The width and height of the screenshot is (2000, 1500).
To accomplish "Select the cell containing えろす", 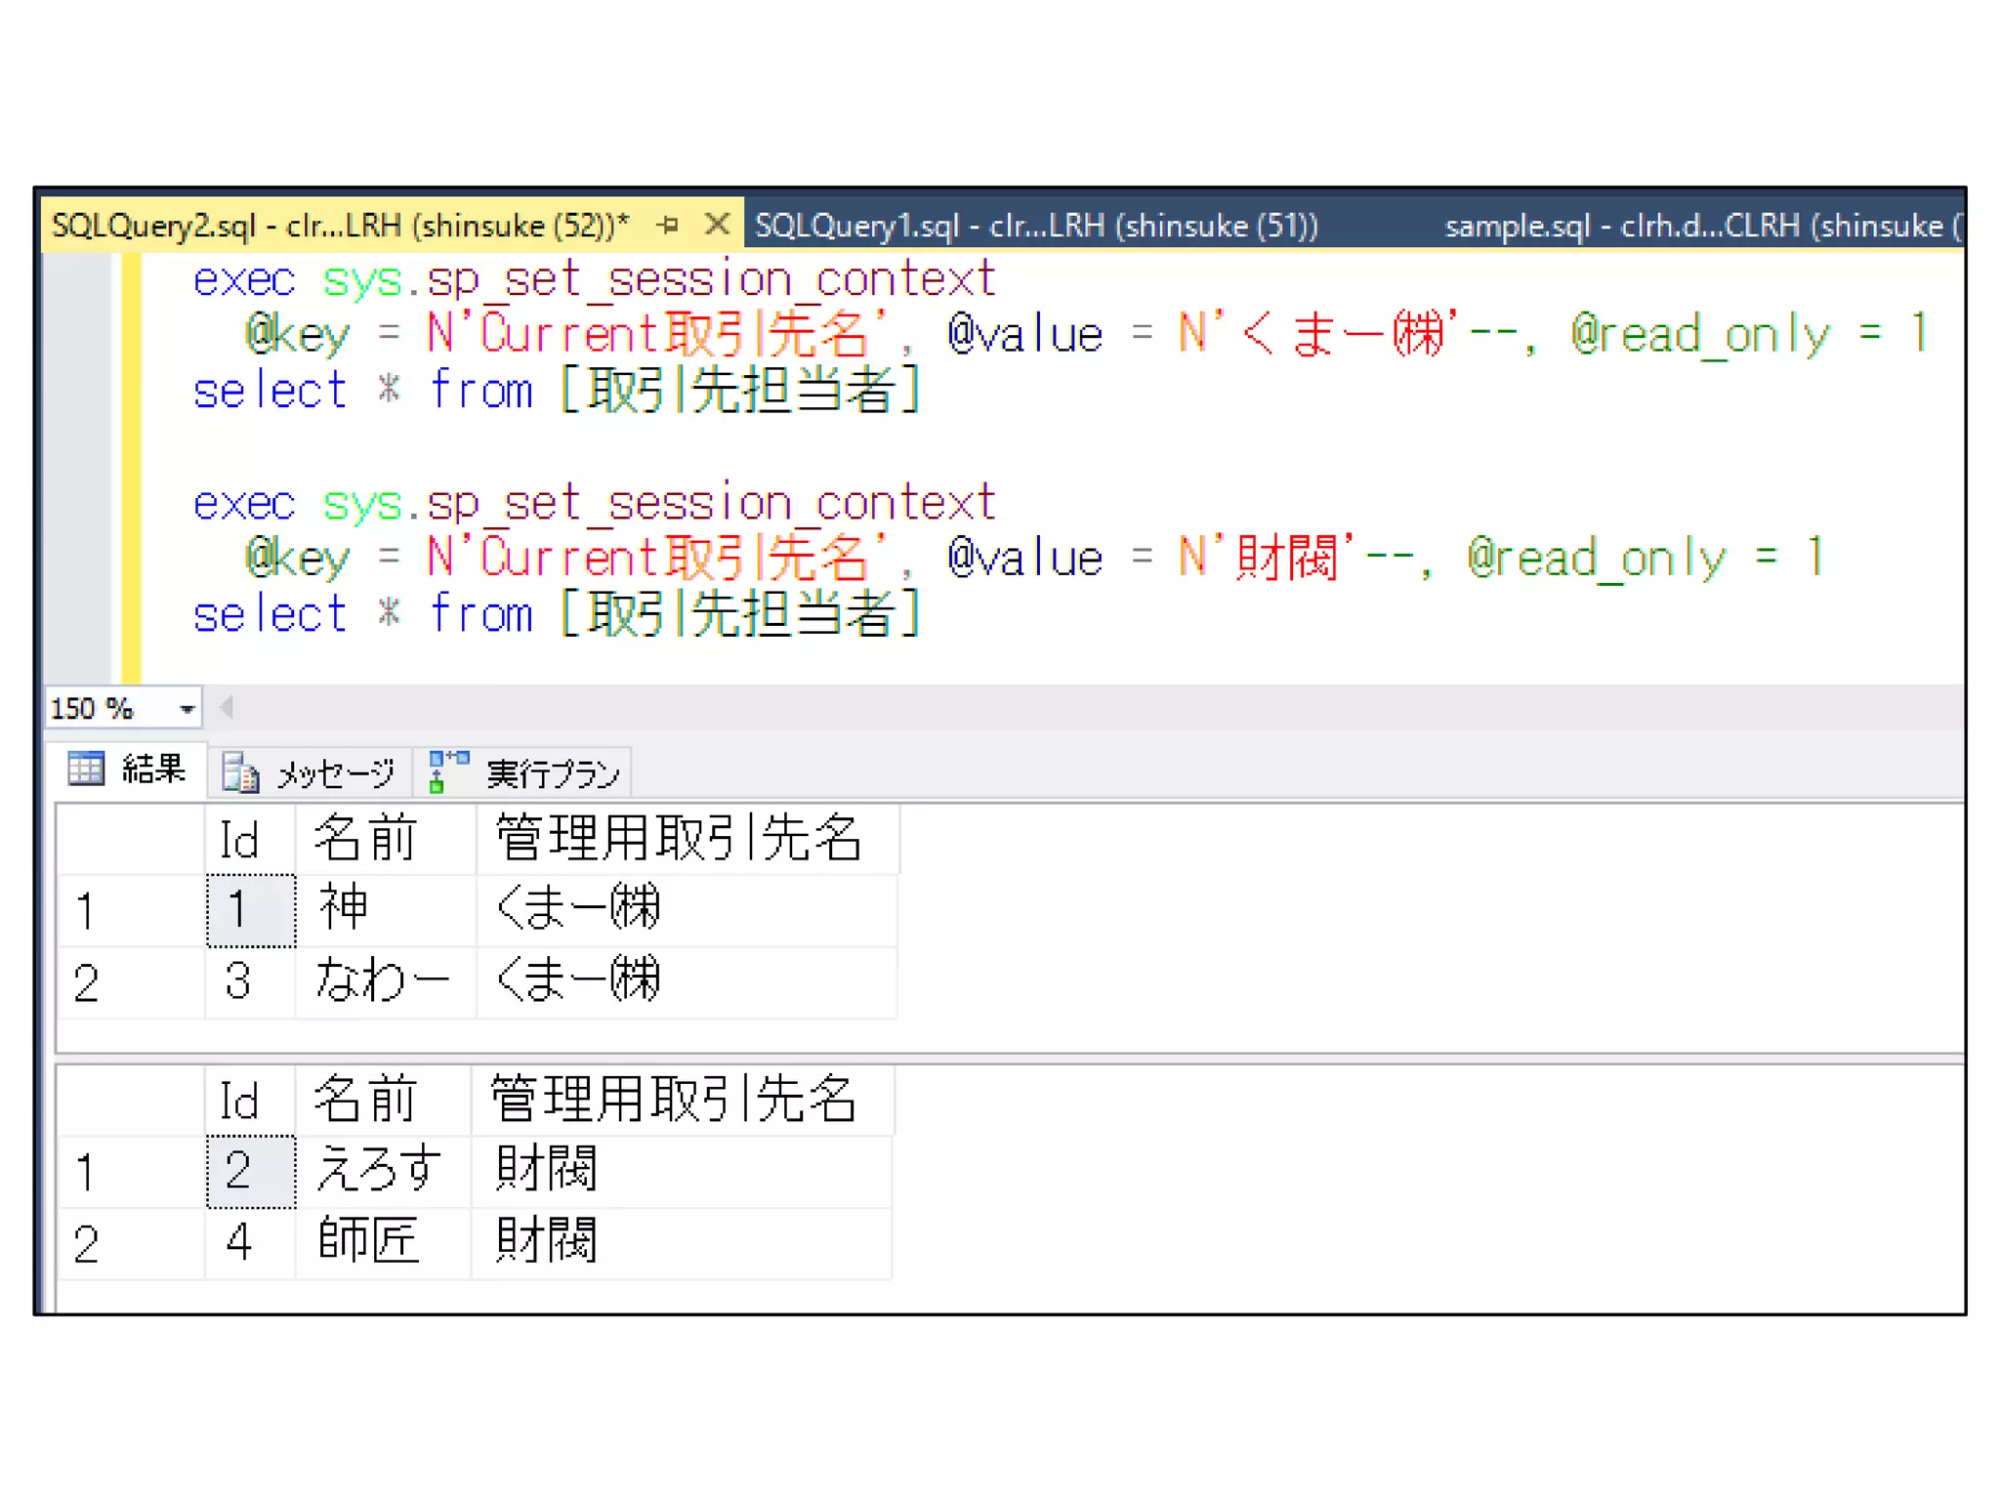I will coord(379,1170).
